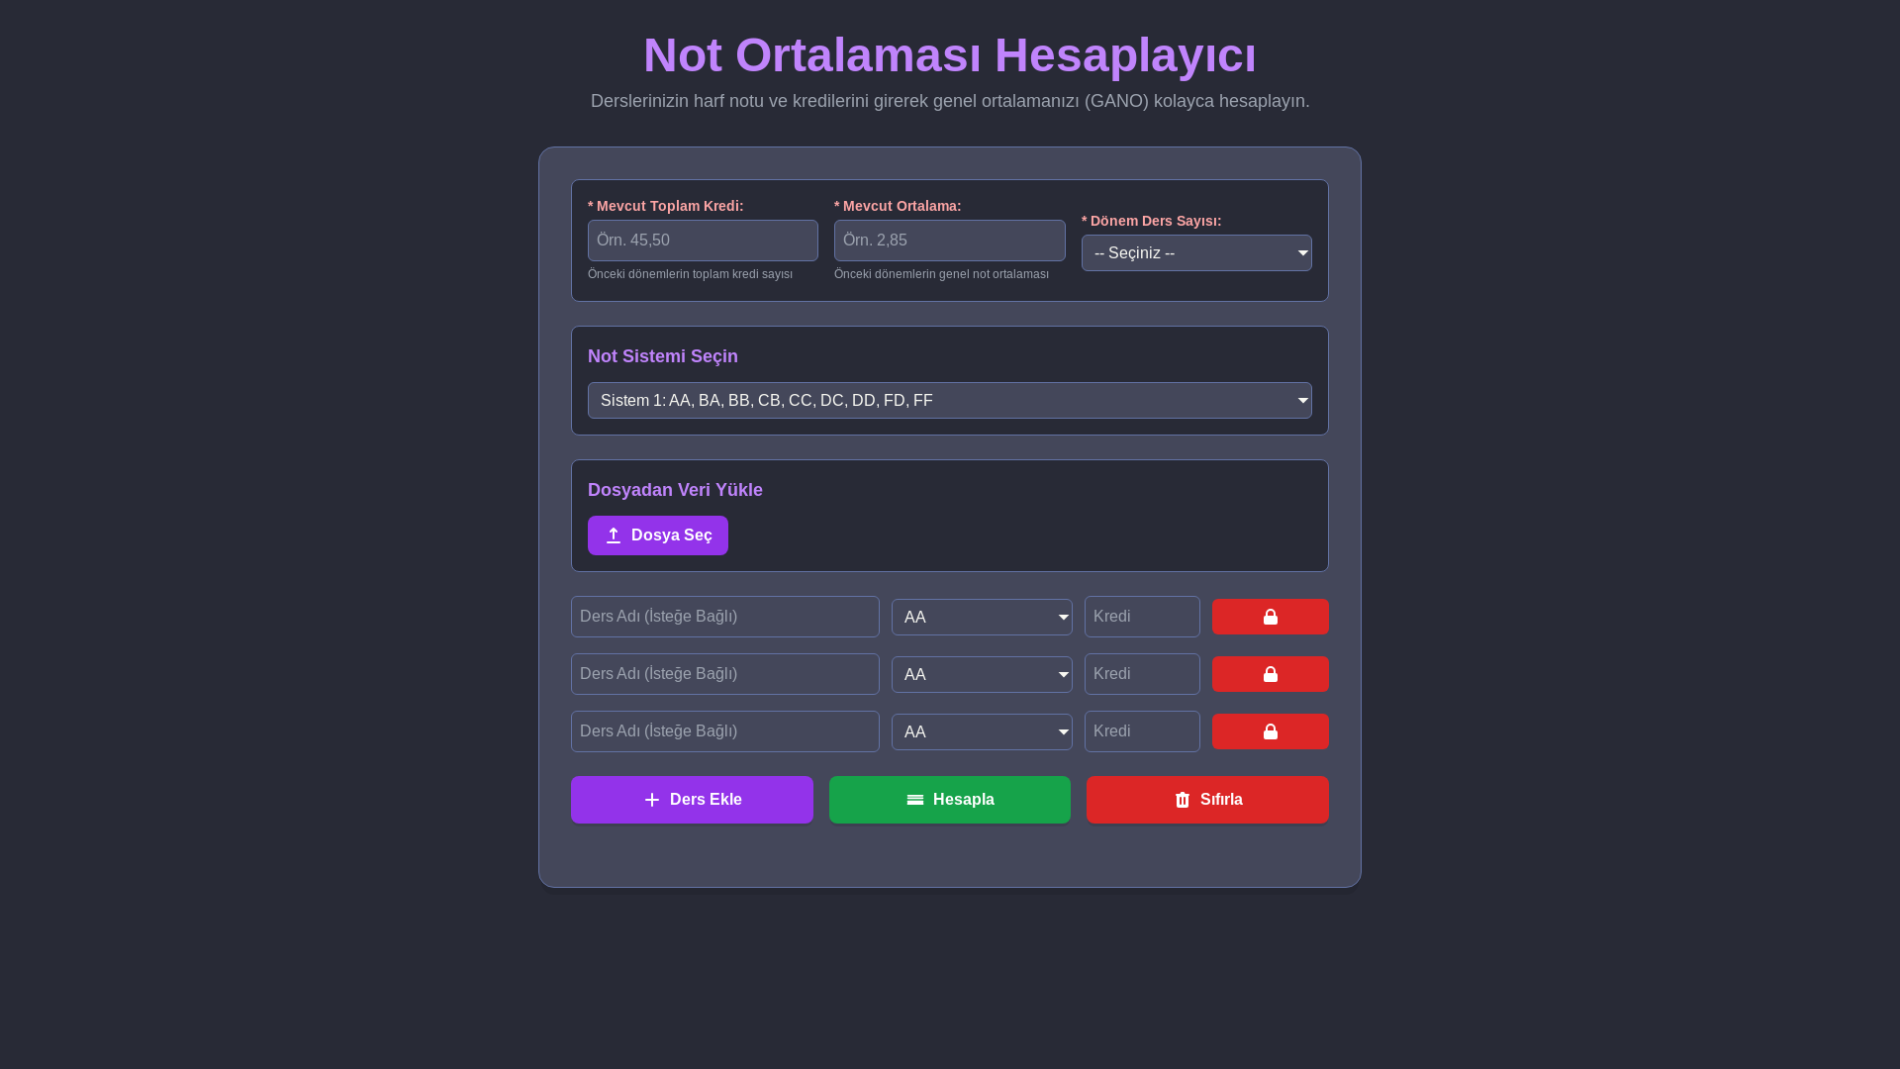Screen dimensions: 1900x1069
Task: Expand the Not Sistemi Seçin dropdown
Action: tap(950, 401)
